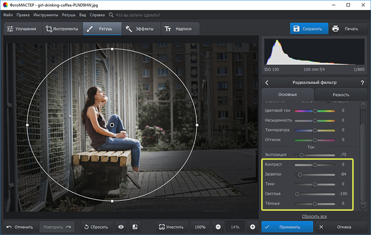Click the Сохранить save button
371x235 pixels.
308,29
